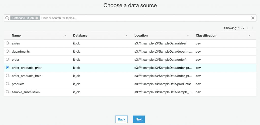
Task: Focus the filter or search tables field
Action: coord(145,18)
